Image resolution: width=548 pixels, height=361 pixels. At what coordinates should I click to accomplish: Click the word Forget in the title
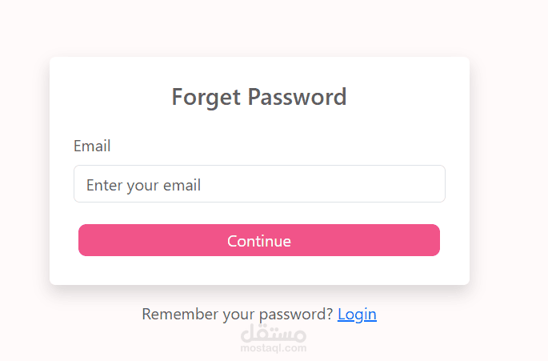206,98
